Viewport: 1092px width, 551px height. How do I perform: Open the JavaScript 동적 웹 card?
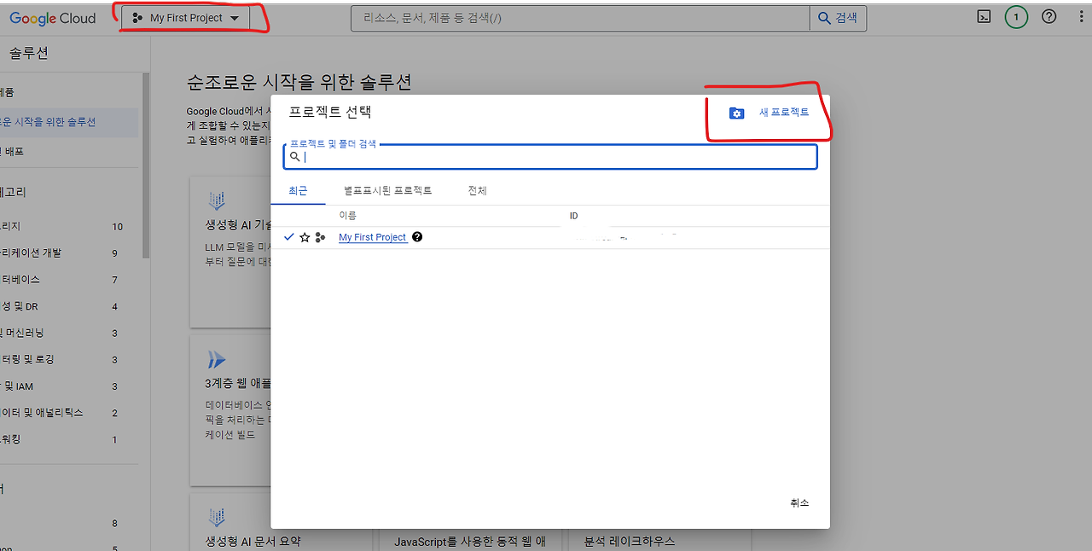pos(469,541)
